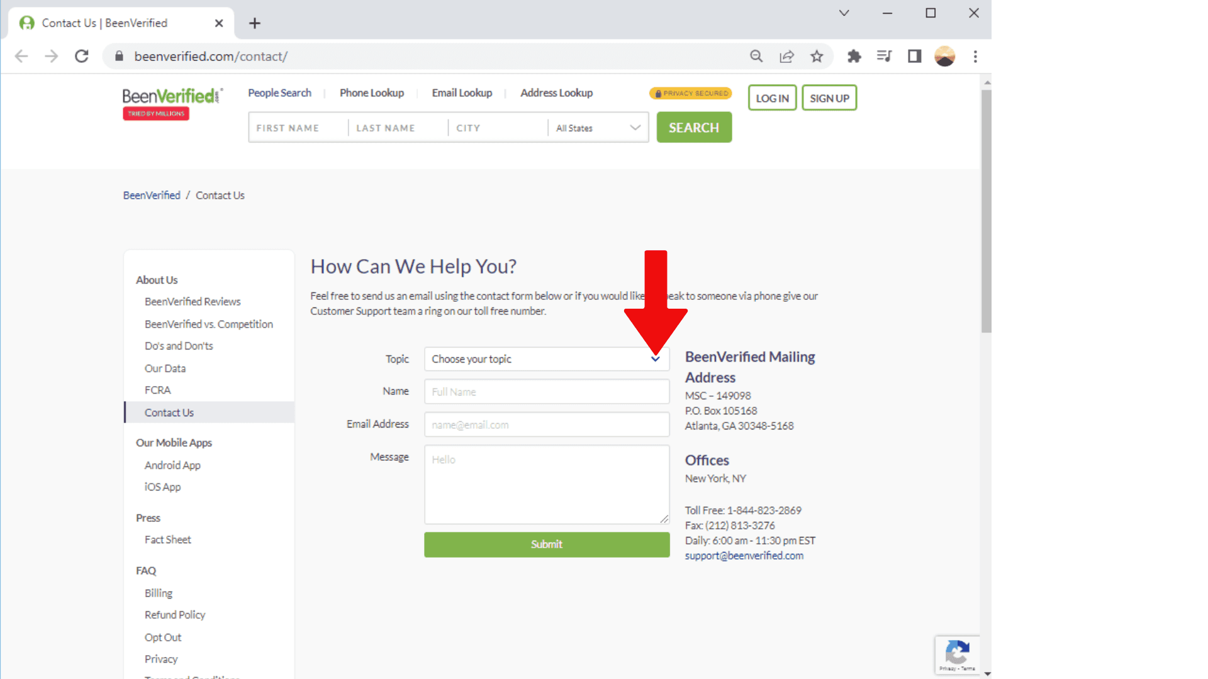This screenshot has width=1208, height=679.
Task: Click the reCAPTCHA badge
Action: (957, 654)
